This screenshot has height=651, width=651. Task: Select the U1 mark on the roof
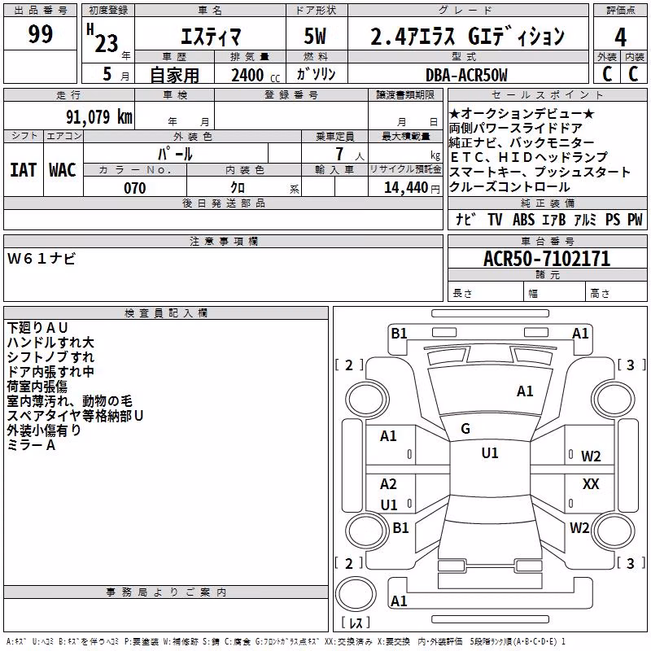(490, 452)
